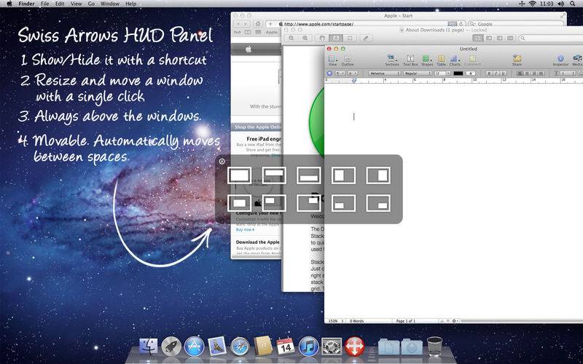
Task: Click the zoom out icon in the Preview toolbar
Action: click(291, 39)
